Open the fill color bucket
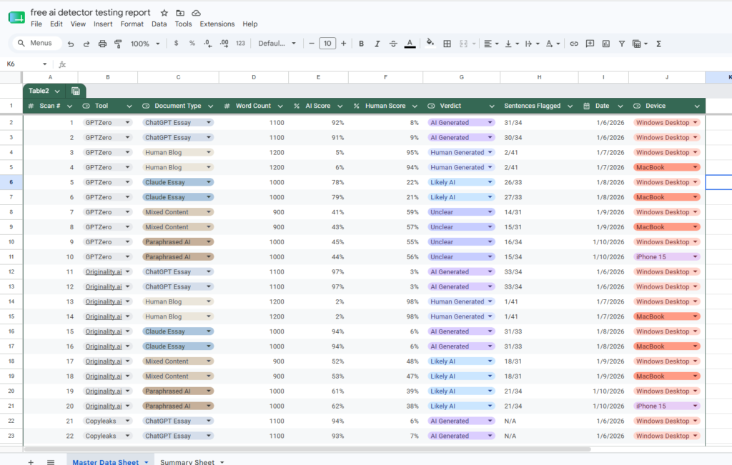Screen dimensions: 732x465 (430, 44)
